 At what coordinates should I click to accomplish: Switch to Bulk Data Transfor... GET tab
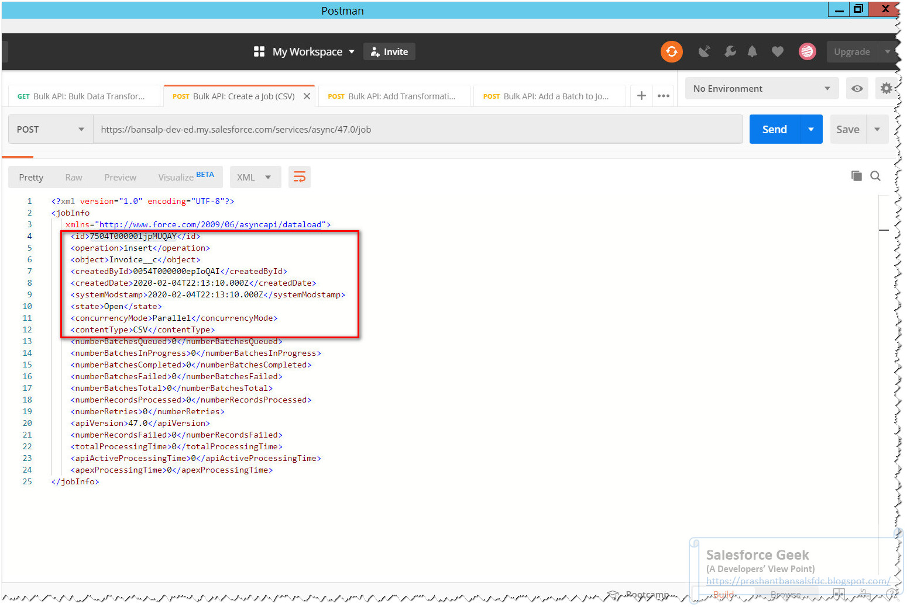point(84,96)
